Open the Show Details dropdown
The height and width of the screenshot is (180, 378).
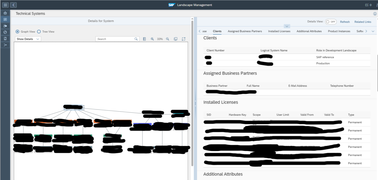pos(28,39)
